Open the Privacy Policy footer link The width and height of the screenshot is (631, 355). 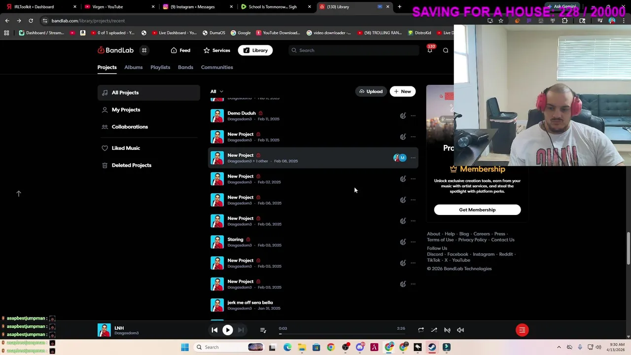click(472, 240)
